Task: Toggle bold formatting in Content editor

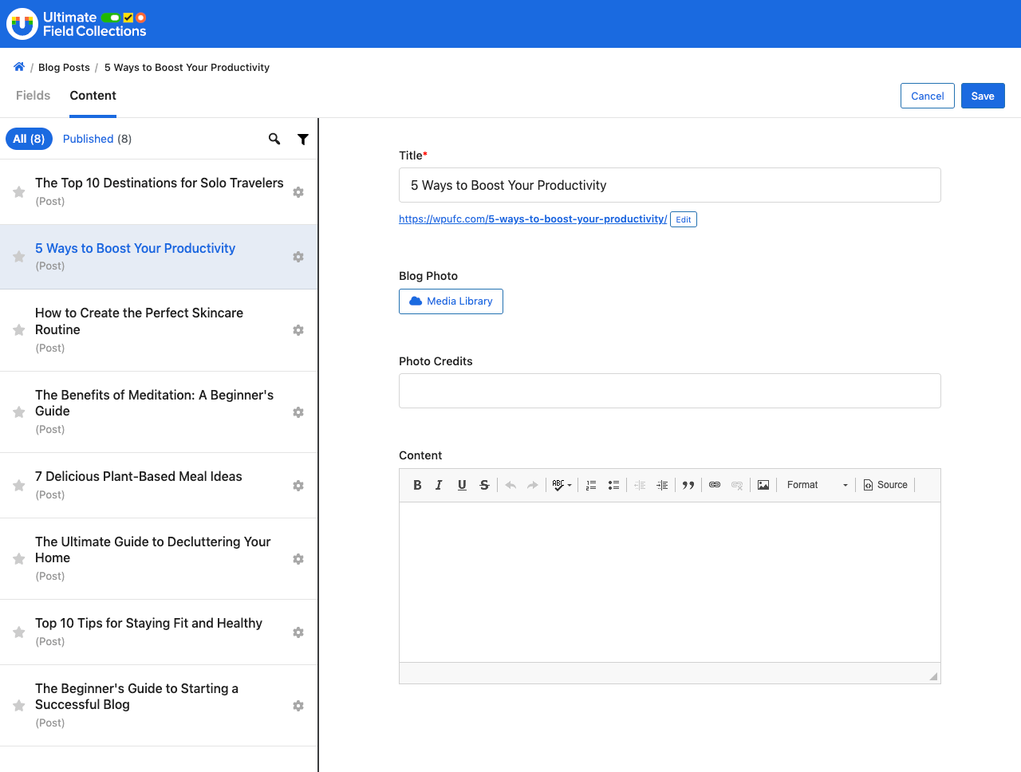Action: pyautogui.click(x=417, y=485)
